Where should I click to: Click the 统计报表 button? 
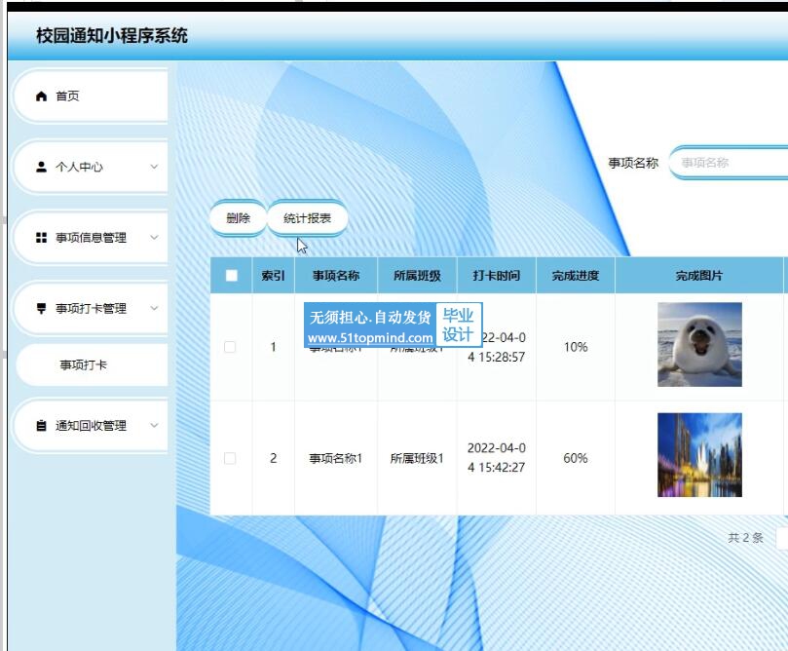pyautogui.click(x=307, y=218)
